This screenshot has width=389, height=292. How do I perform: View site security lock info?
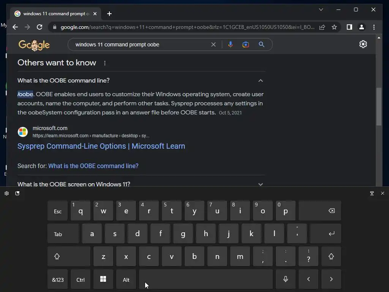point(55,27)
